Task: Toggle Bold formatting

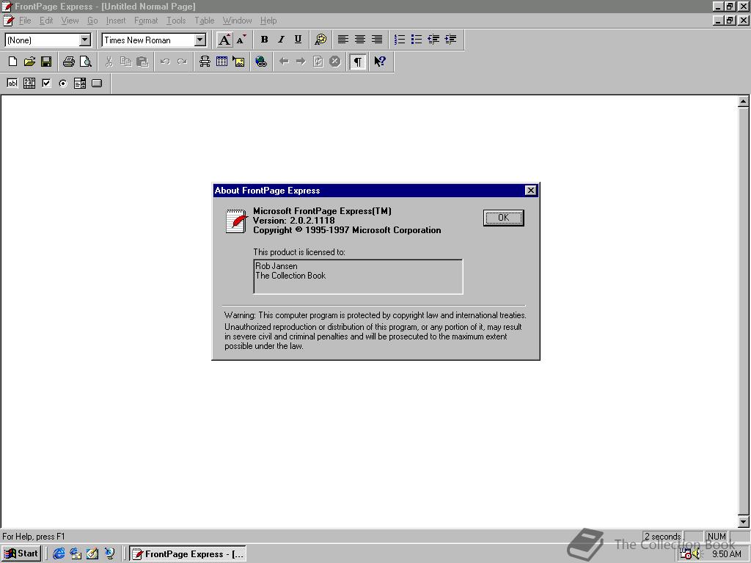Action: (x=264, y=40)
